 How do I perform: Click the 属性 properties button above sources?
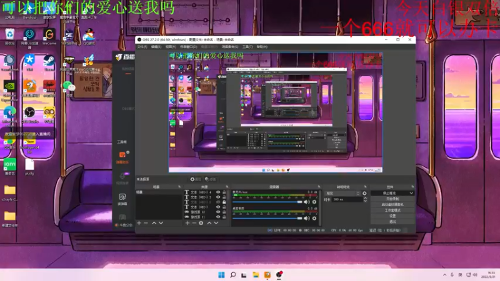(196, 179)
